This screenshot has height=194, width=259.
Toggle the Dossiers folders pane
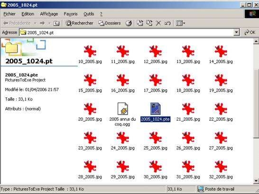[x=110, y=23]
